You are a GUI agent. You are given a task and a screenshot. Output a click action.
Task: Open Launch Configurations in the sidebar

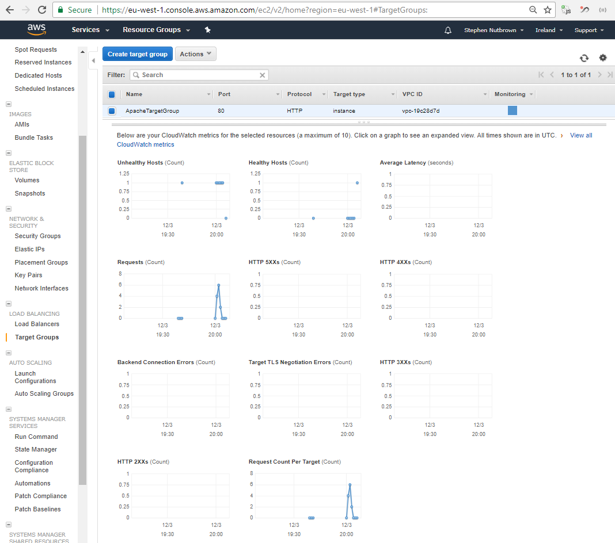(35, 377)
